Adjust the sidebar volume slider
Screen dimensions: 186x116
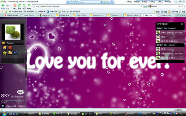[15, 102]
